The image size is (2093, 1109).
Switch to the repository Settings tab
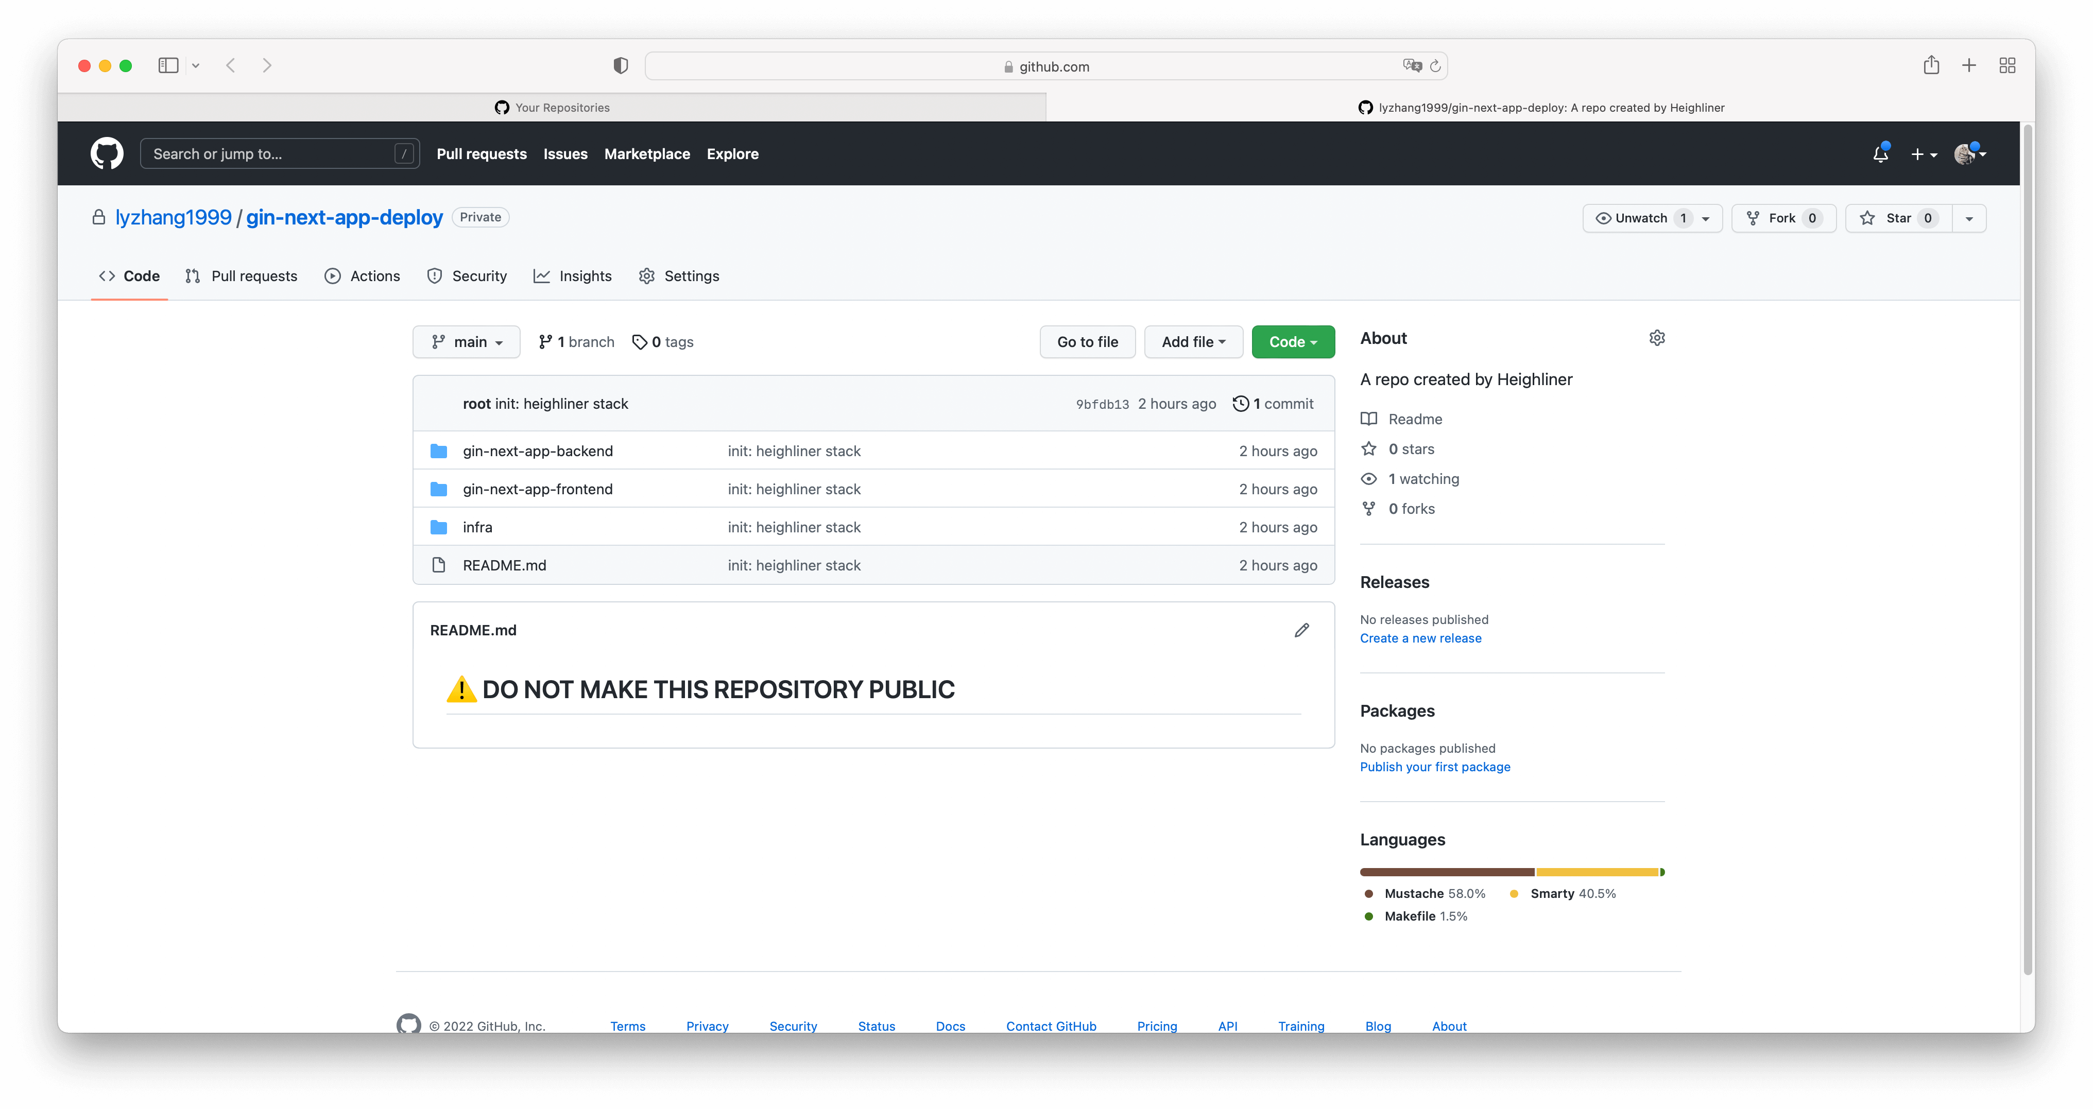pos(678,275)
